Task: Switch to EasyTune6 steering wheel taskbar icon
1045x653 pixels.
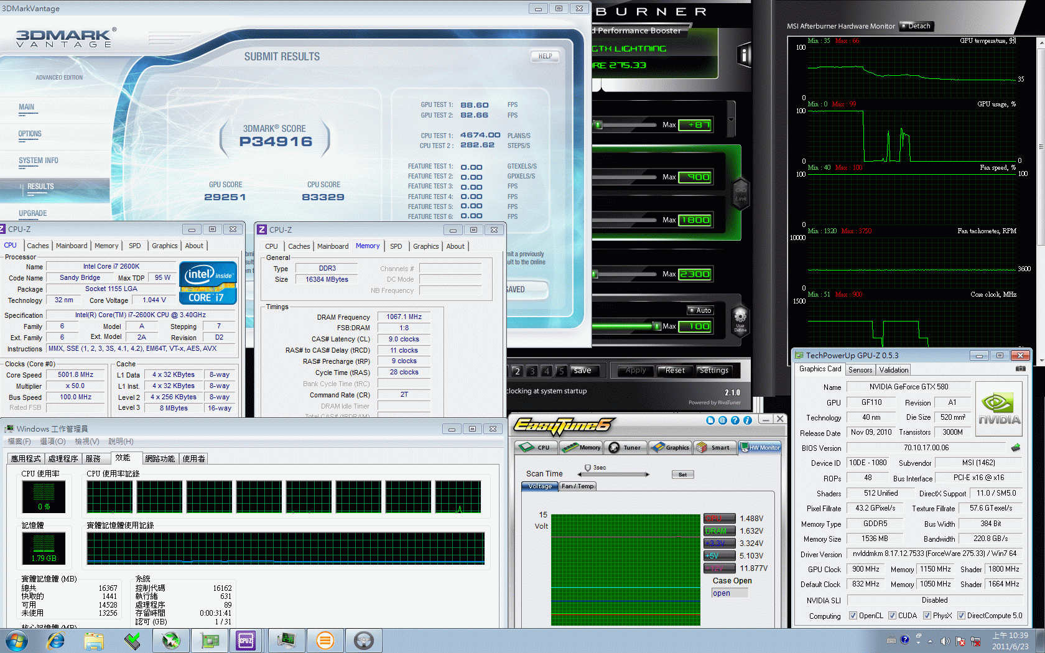Action: [x=363, y=641]
